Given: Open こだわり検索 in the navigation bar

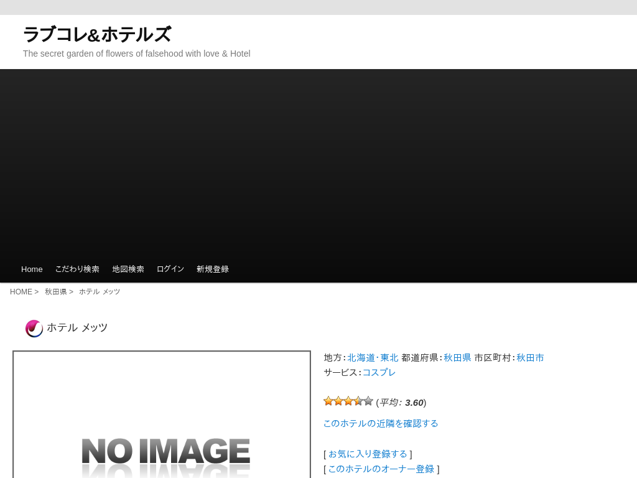Looking at the screenshot, I should pos(77,269).
